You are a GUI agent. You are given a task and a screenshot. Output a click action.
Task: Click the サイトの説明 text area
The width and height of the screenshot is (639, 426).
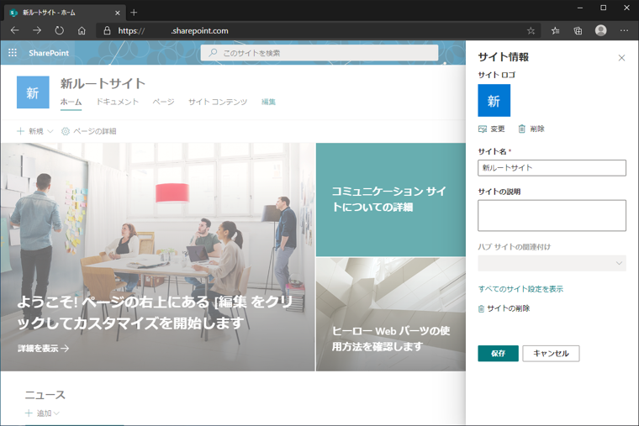coord(552,215)
